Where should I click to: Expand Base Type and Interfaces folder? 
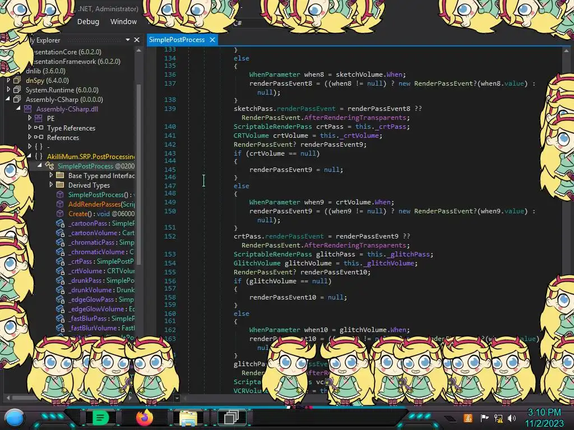coord(51,175)
